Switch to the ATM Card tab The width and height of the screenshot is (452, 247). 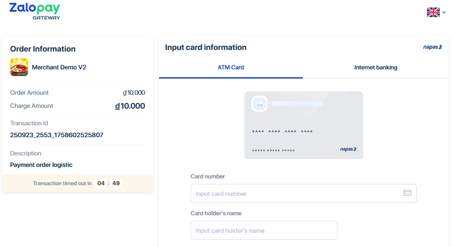231,67
